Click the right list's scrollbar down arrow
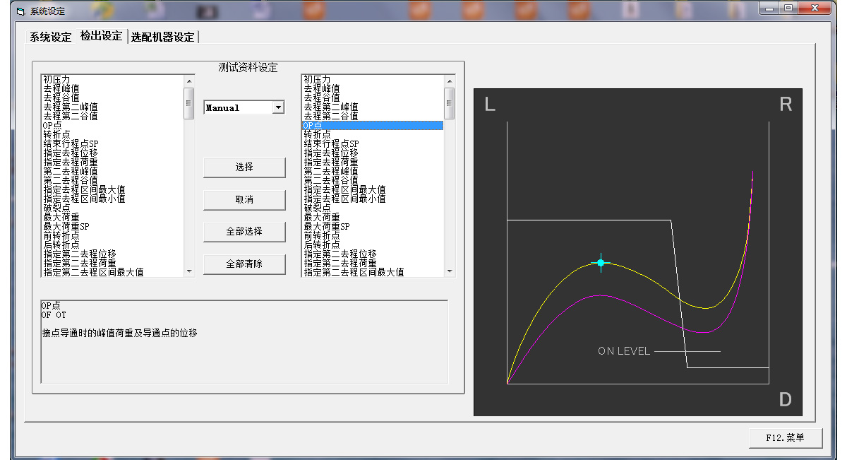This screenshot has width=847, height=460. tap(450, 271)
